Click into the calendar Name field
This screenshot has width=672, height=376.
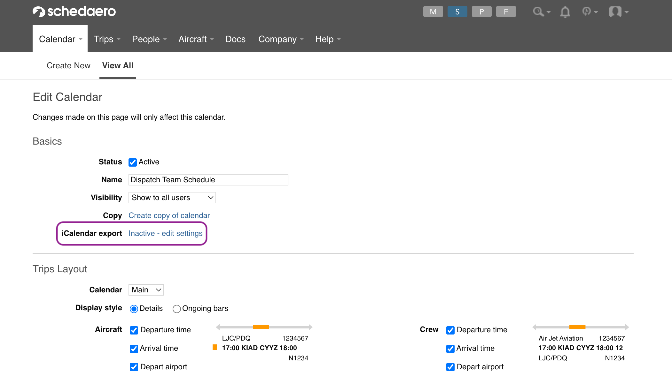click(208, 180)
